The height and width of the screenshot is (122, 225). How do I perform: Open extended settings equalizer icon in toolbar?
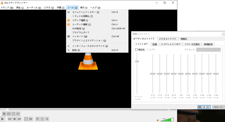coord(31,119)
